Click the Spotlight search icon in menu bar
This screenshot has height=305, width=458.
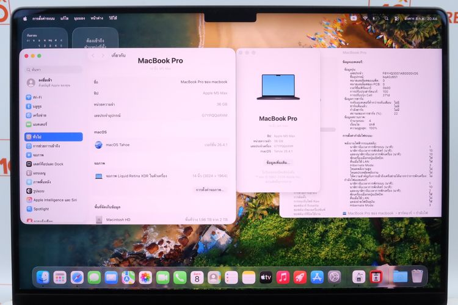387,18
